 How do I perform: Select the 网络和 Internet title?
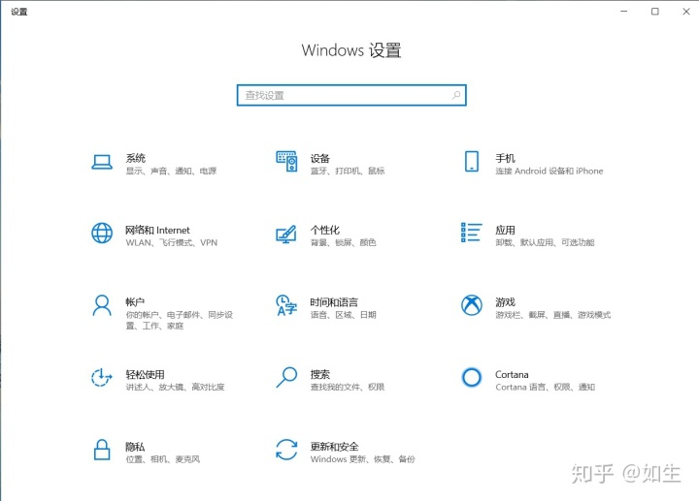pyautogui.click(x=157, y=230)
